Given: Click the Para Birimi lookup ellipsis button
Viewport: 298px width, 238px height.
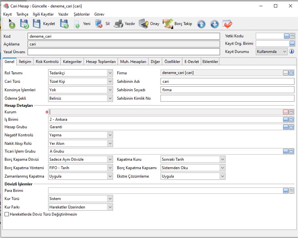Looking at the screenshot, I should (286, 191).
